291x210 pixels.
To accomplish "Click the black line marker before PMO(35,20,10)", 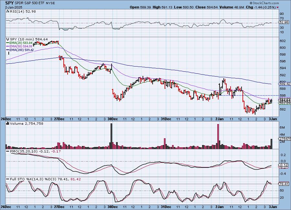I will click(8, 152).
